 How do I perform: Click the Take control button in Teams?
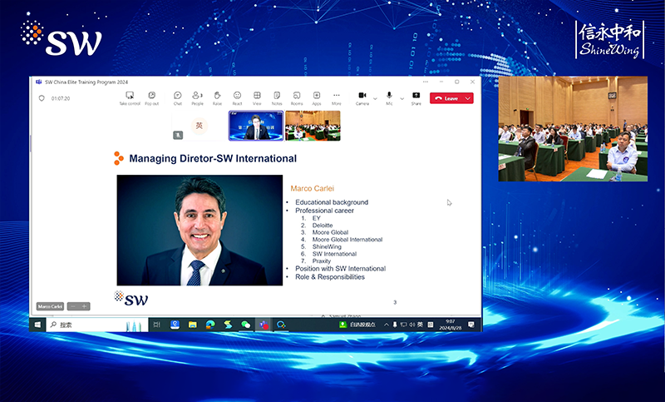(x=130, y=98)
